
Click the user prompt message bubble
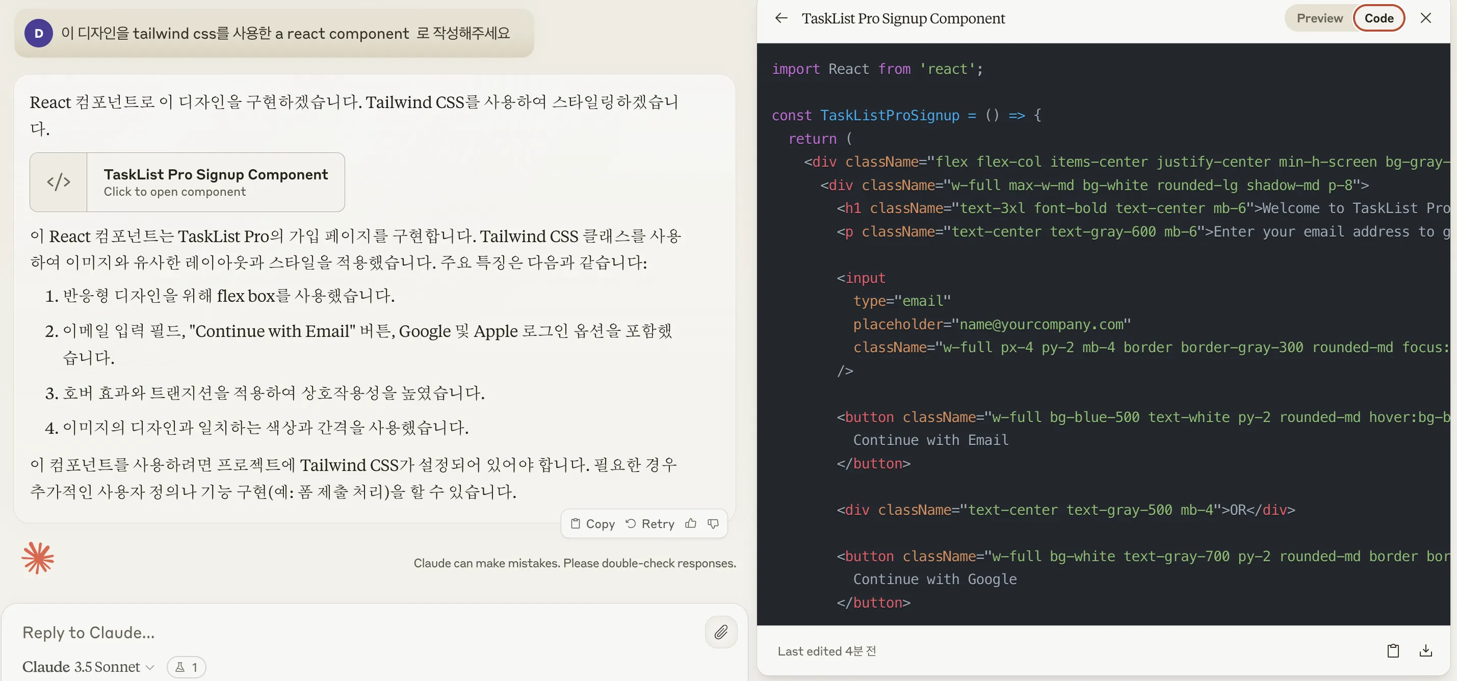[285, 33]
